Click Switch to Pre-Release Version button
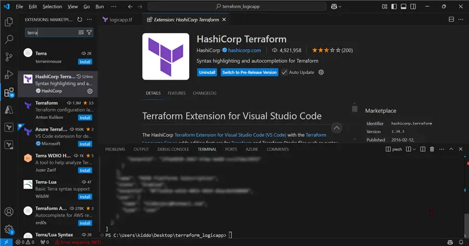The image size is (469, 246). [x=249, y=72]
